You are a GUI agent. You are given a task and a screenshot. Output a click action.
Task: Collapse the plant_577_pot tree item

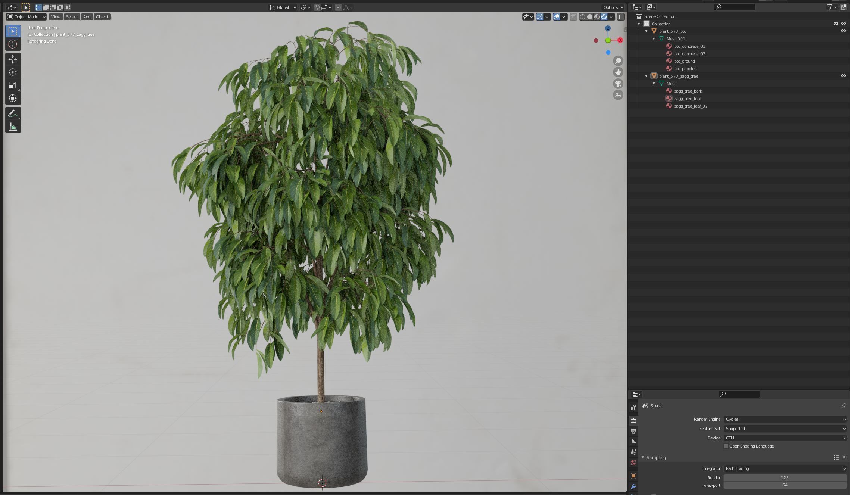[647, 31]
